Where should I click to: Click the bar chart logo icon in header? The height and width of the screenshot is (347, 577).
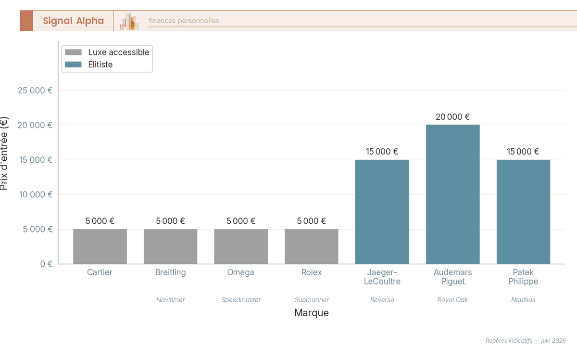[x=130, y=21]
